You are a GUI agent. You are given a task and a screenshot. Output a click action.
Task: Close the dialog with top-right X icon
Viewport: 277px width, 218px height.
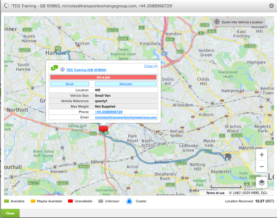(x=271, y=6)
